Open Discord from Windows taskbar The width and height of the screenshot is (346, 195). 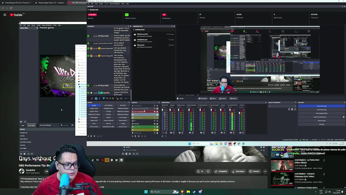(x=200, y=192)
